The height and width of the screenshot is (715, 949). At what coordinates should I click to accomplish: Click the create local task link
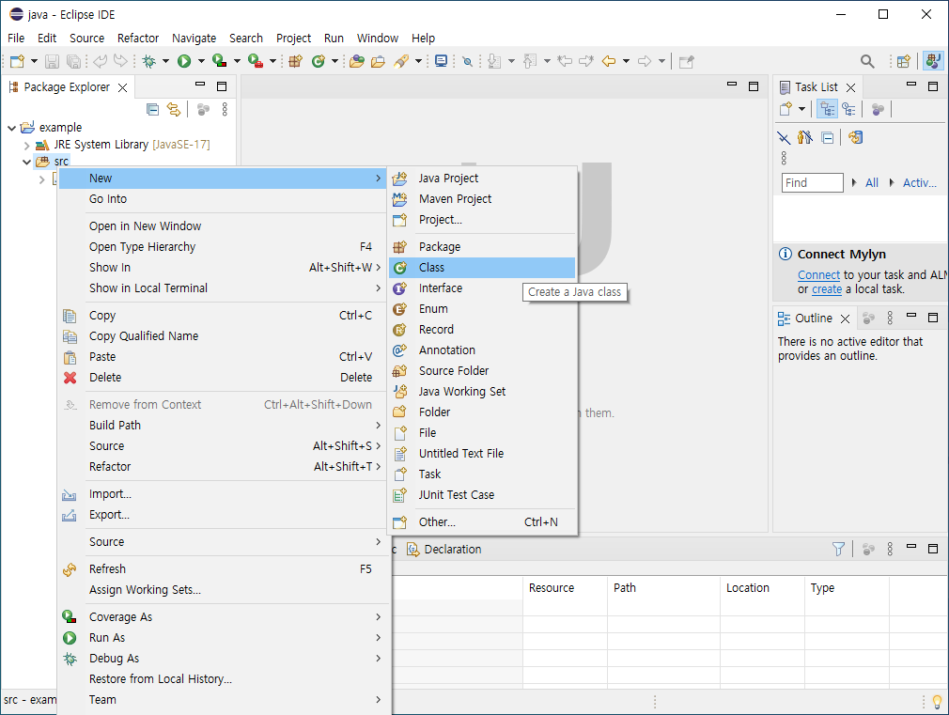[827, 289]
